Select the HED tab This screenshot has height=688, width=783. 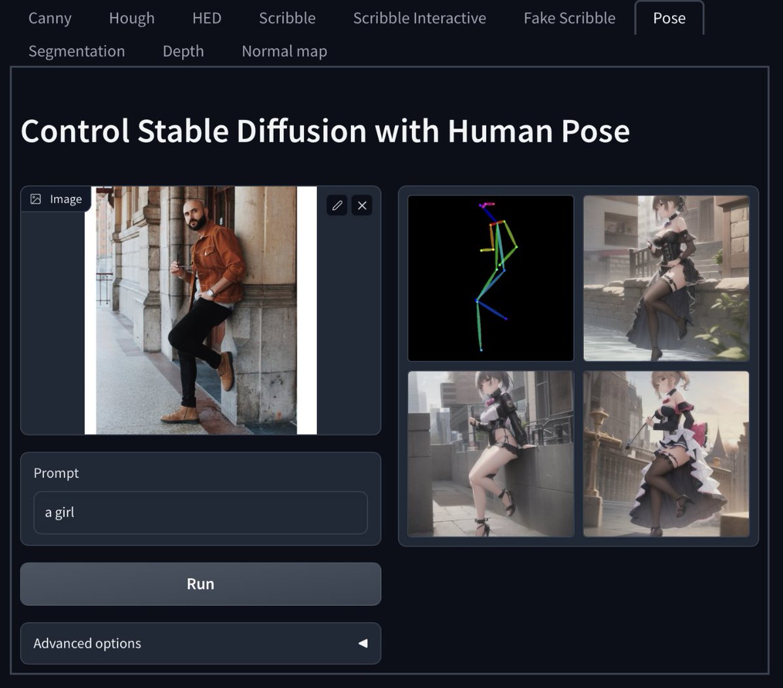(206, 18)
